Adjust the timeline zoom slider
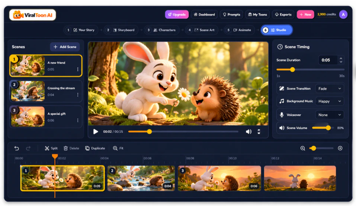The width and height of the screenshot is (356, 206). coord(321,148)
